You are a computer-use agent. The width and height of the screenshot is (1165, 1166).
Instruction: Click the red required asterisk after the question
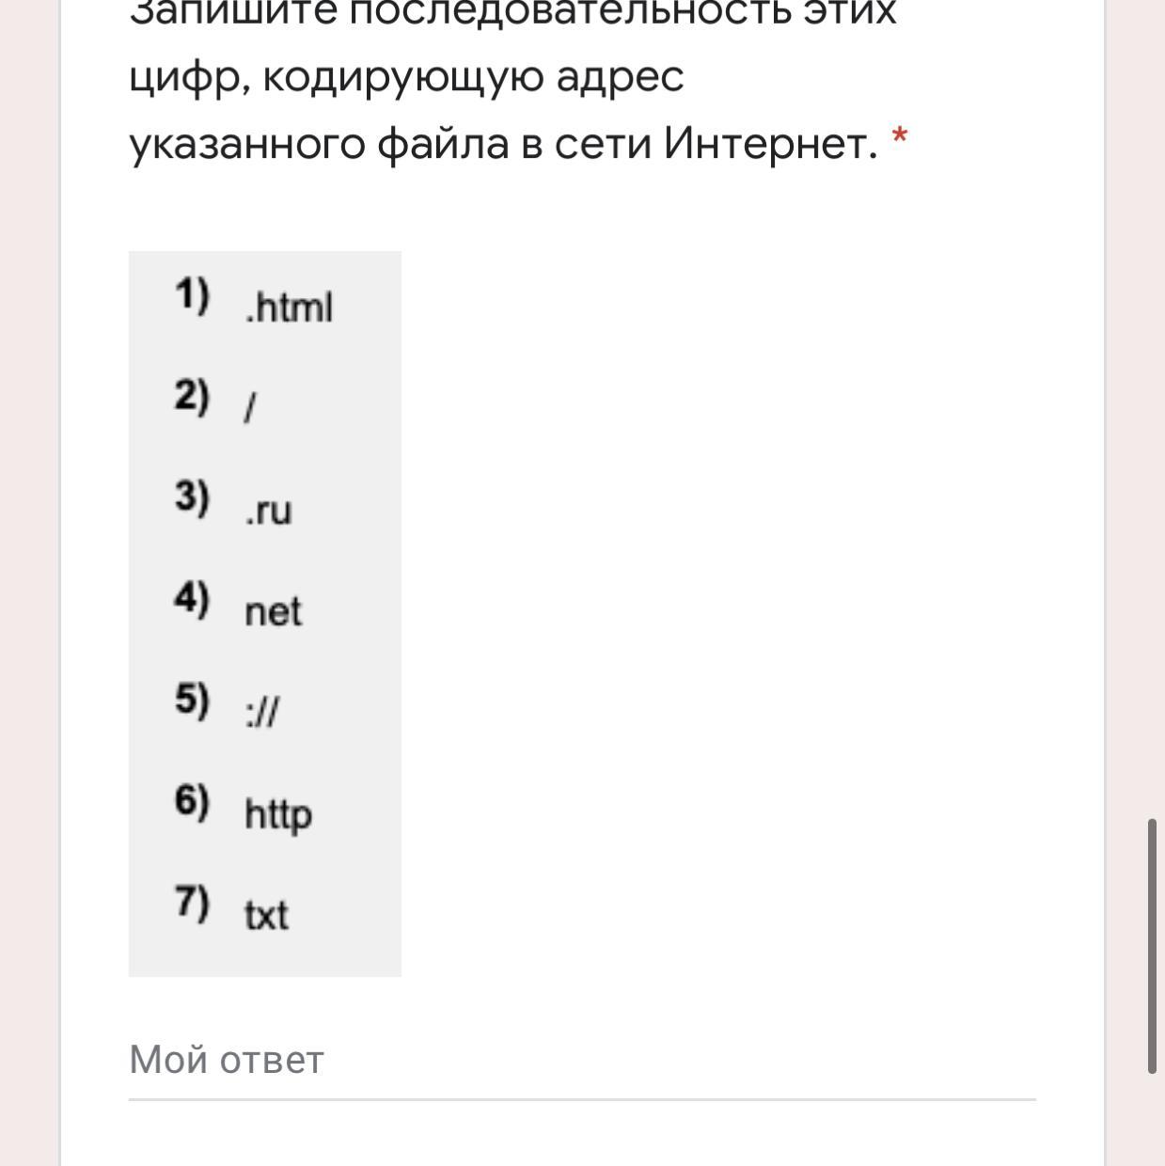[900, 138]
